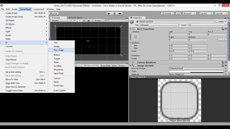This screenshot has height=129, width=230.
Task: Click the Step frame button
Action: tap(120, 14)
